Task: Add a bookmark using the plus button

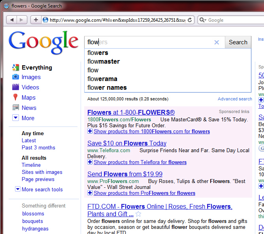Action: [x=36, y=20]
